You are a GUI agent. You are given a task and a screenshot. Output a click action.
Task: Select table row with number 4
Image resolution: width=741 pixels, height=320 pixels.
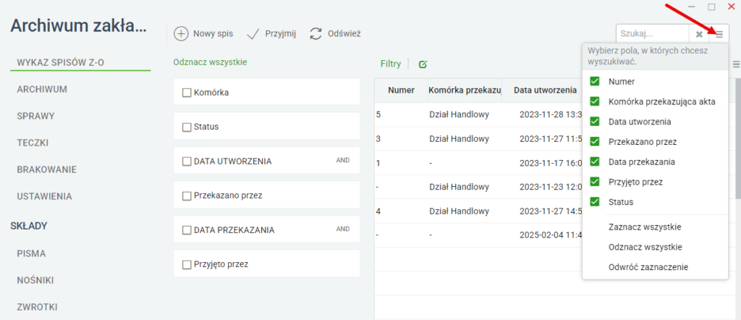(x=478, y=211)
